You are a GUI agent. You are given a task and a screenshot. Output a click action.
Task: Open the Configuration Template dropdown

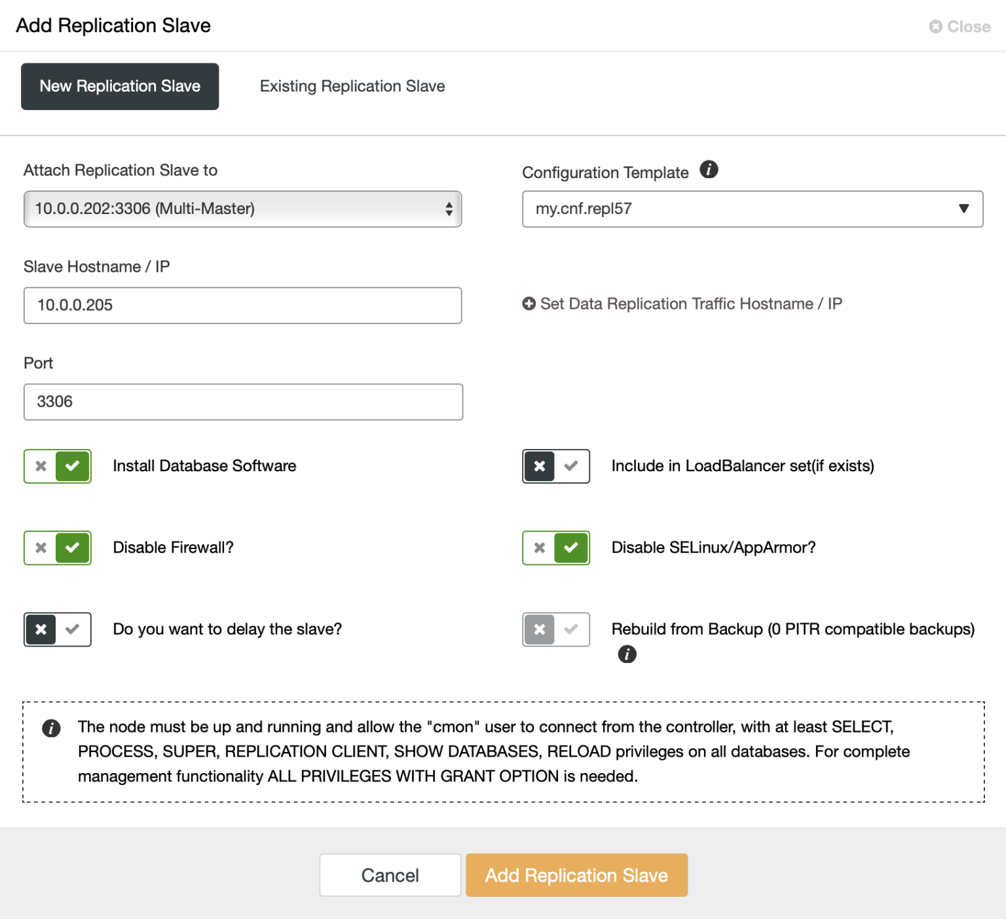pos(752,209)
